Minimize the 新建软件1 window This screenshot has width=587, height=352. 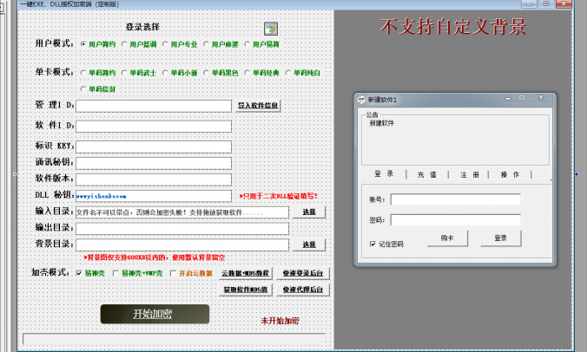pos(508,98)
